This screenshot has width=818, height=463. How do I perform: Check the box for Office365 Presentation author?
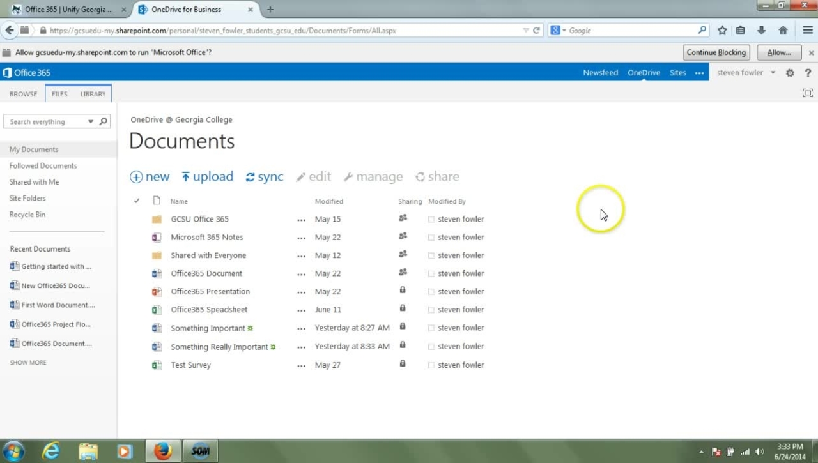coord(431,292)
